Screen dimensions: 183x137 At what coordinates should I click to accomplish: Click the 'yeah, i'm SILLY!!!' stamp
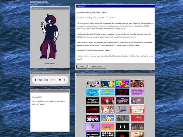(122, 92)
